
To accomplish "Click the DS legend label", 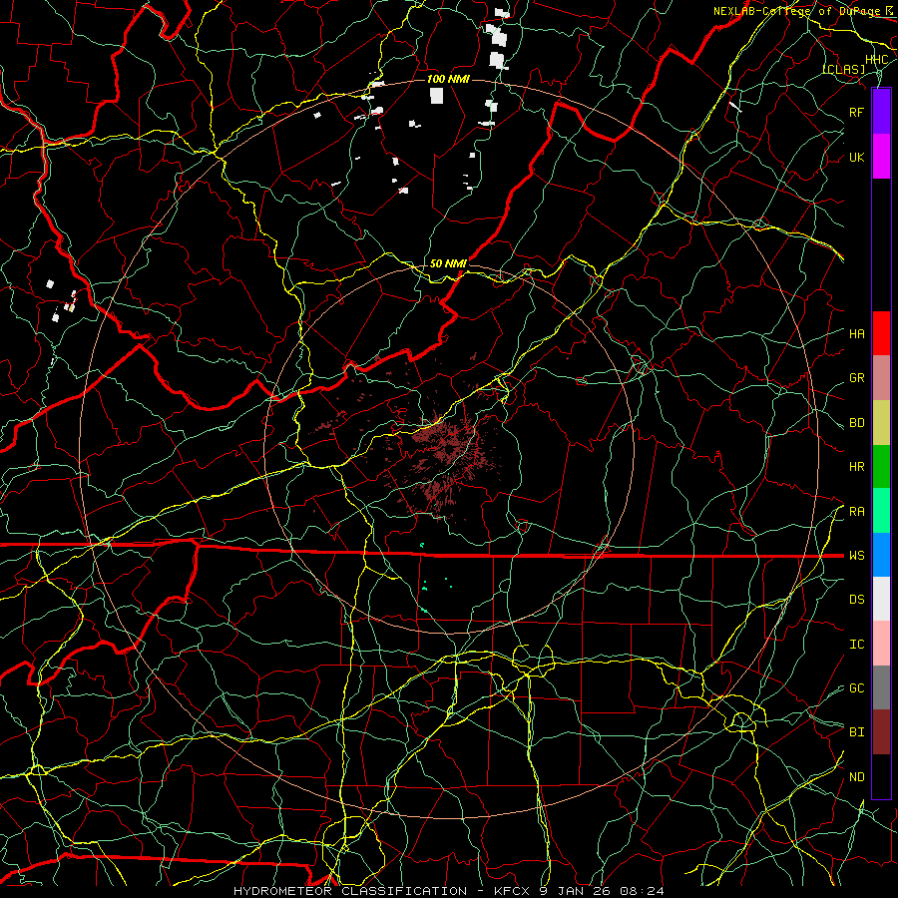I will [x=857, y=600].
